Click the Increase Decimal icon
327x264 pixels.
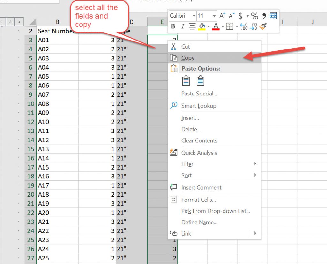click(x=244, y=26)
